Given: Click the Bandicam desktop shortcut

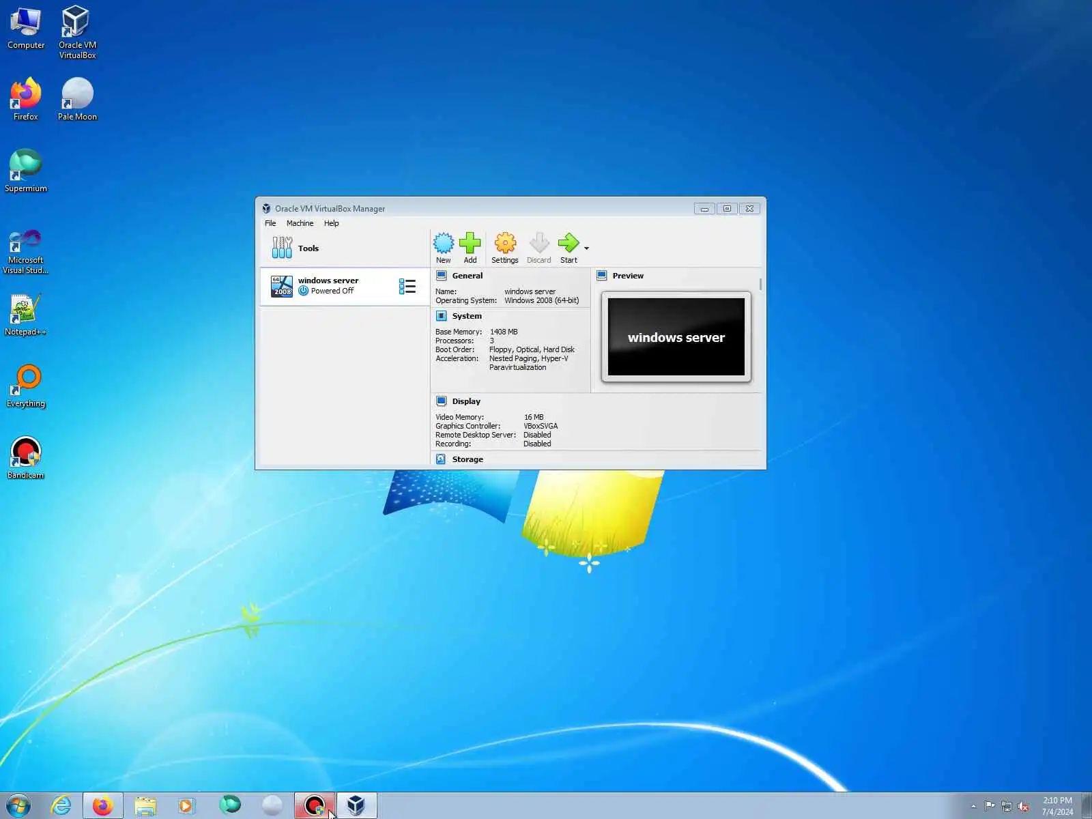Looking at the screenshot, I should pyautogui.click(x=26, y=458).
